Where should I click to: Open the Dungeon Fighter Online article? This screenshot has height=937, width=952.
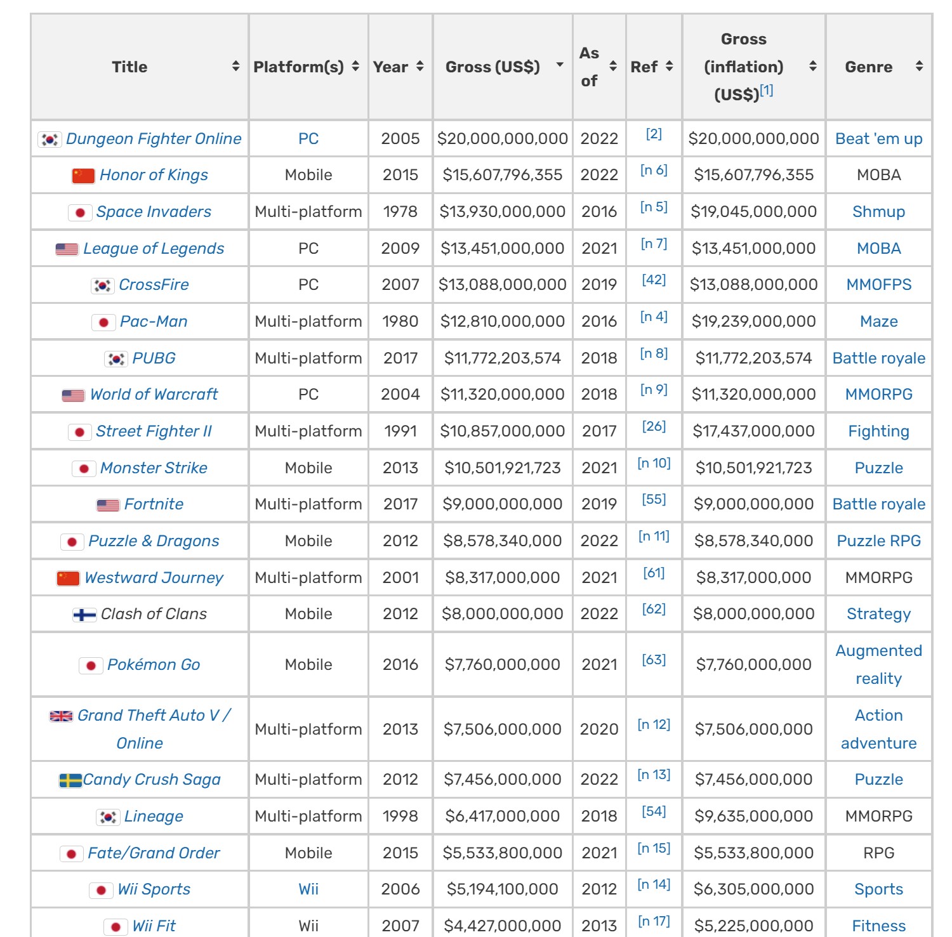coord(154,139)
